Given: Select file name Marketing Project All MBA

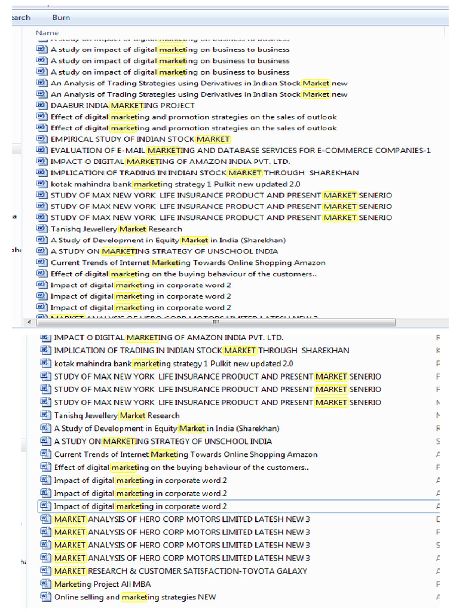Looking at the screenshot, I should coord(102,584).
